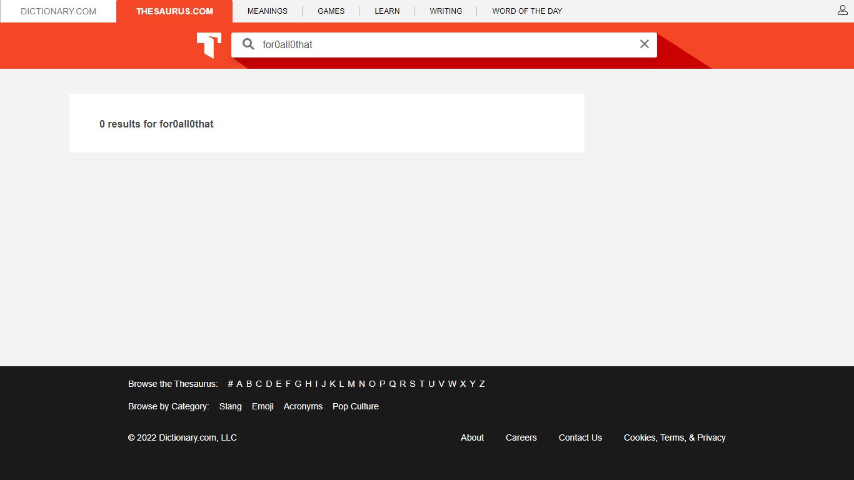
Task: Open the About page link
Action: coord(472,437)
